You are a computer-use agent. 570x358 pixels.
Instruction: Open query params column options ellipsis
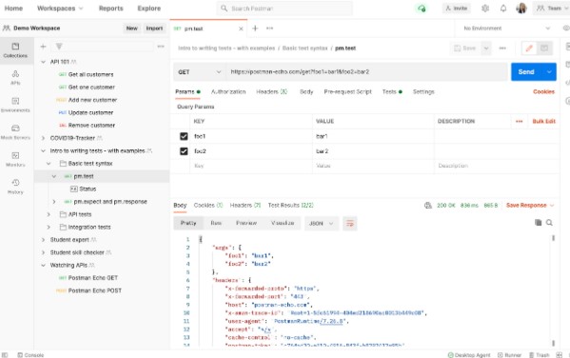pos(520,121)
